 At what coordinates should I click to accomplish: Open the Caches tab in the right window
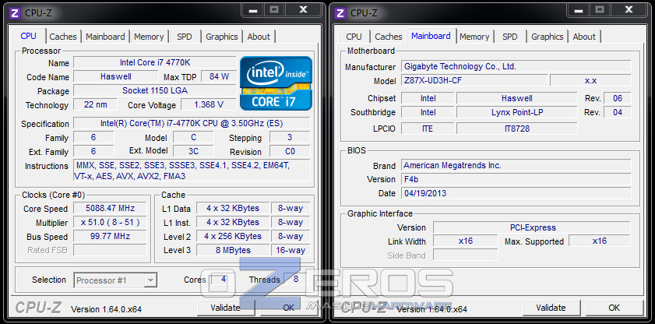[x=389, y=37]
